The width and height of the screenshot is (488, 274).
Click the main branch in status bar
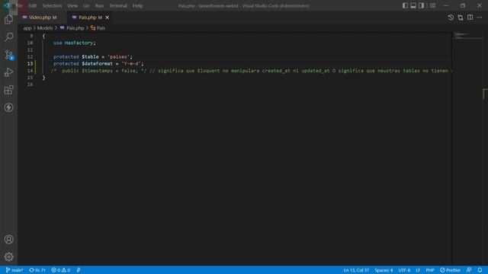(x=14, y=270)
